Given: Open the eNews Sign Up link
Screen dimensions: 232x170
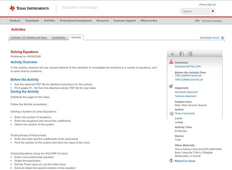Looking at the screenshot, I should [x=207, y=4].
